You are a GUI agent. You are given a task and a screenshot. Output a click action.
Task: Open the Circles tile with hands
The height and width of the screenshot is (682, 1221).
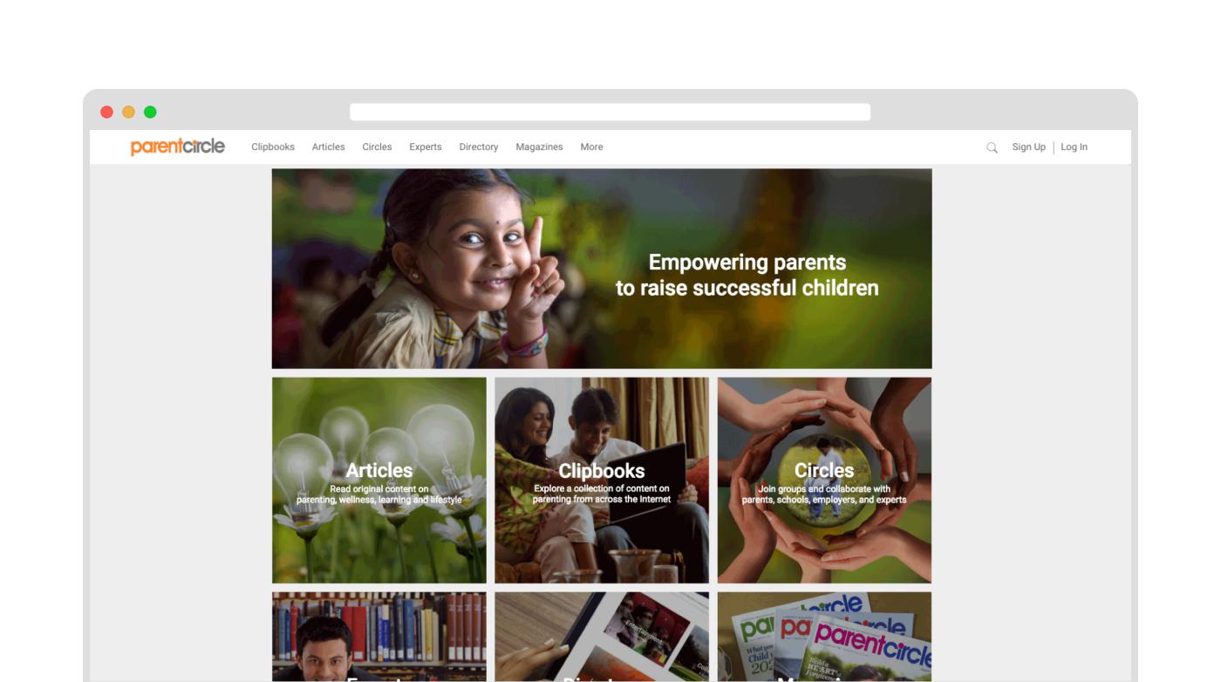(824, 481)
